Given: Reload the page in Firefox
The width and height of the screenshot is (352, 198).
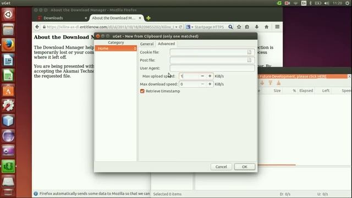Looking at the screenshot, I should tap(180, 27).
